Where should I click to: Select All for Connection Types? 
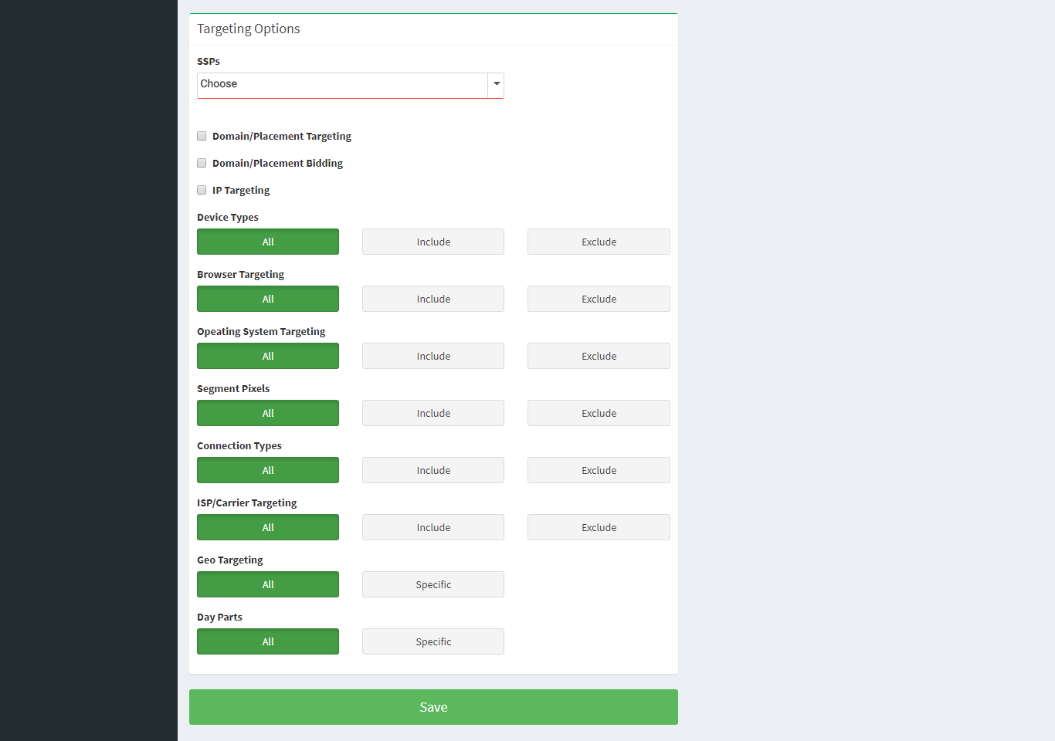(268, 470)
